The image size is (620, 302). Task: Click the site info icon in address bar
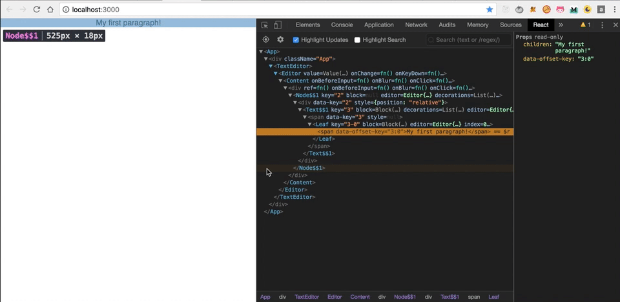[x=66, y=10]
